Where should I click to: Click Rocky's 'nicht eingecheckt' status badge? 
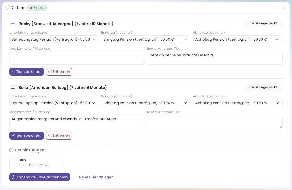point(264,24)
